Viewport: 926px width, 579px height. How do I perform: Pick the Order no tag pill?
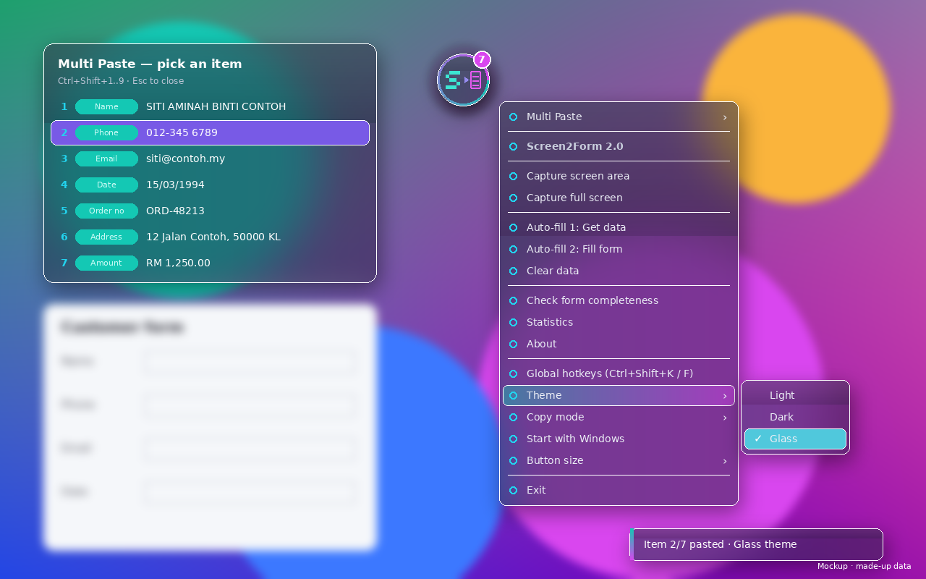click(106, 211)
